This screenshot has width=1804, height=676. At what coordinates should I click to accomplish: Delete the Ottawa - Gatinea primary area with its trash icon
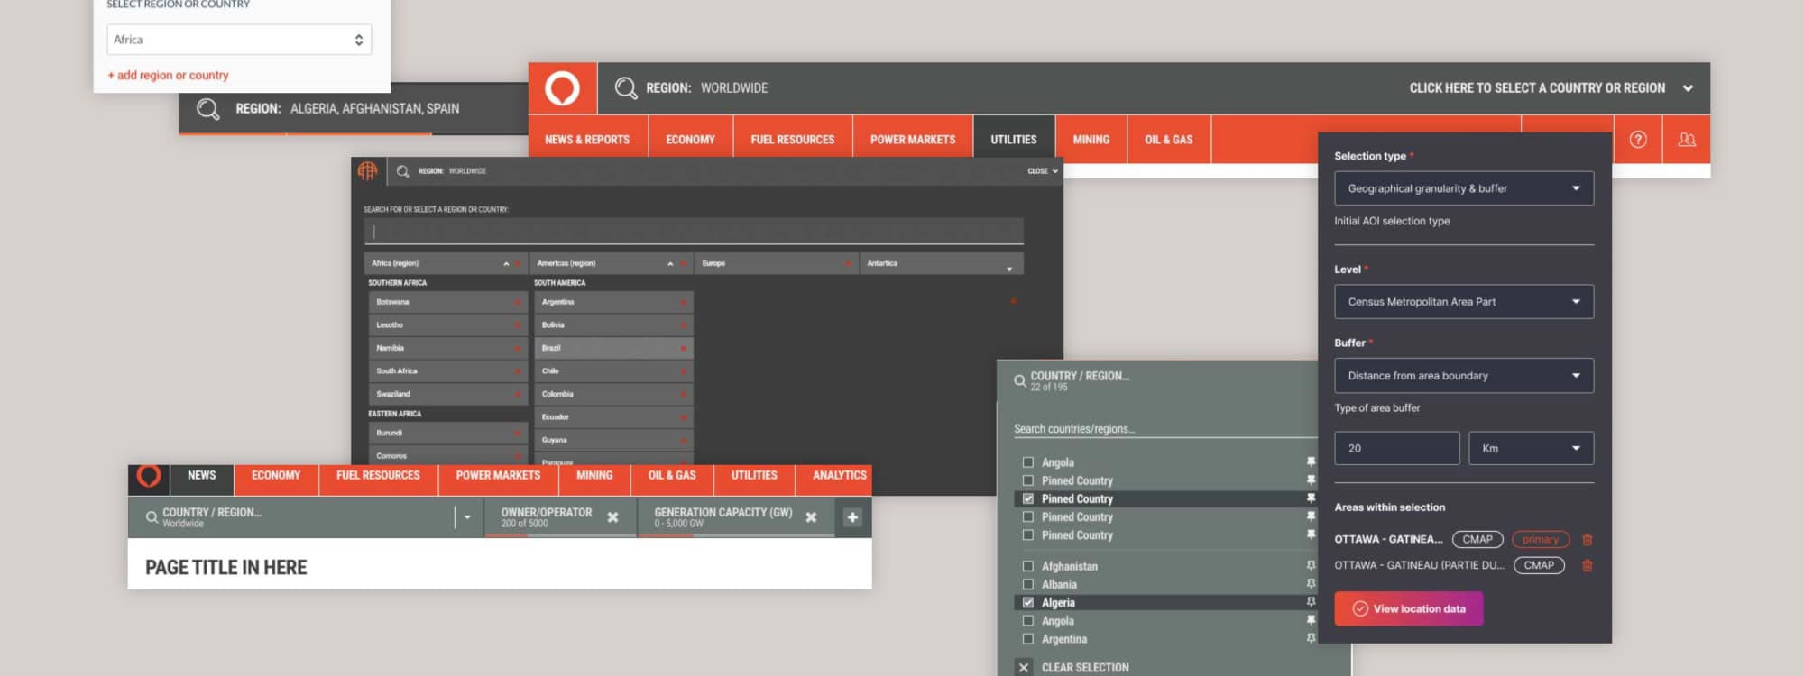(x=1588, y=540)
